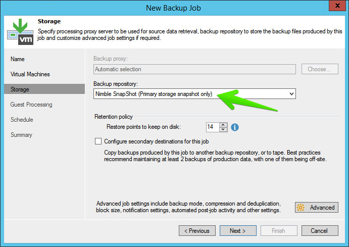Go to the Schedule step
The image size is (349, 247).
click(22, 120)
